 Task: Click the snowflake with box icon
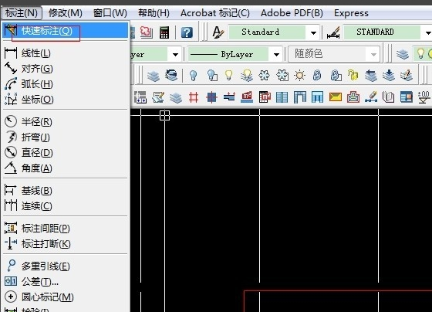point(282,75)
